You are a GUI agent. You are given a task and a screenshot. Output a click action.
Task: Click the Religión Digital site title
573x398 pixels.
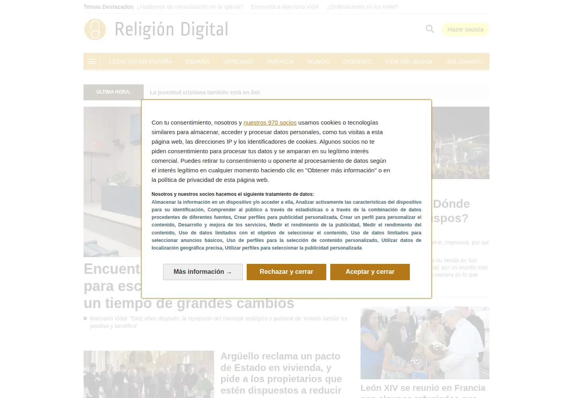click(172, 30)
